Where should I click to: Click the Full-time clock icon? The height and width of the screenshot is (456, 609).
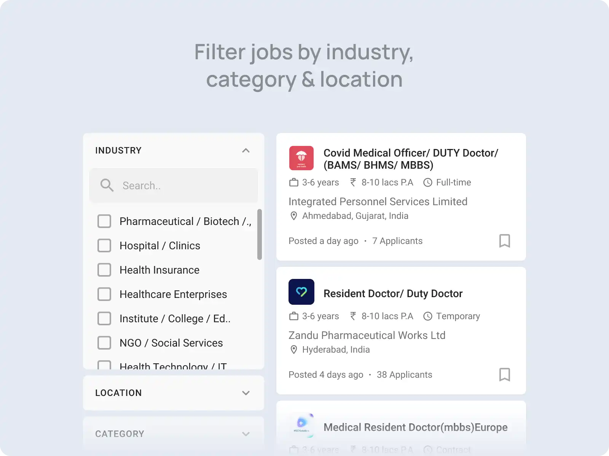coord(428,182)
